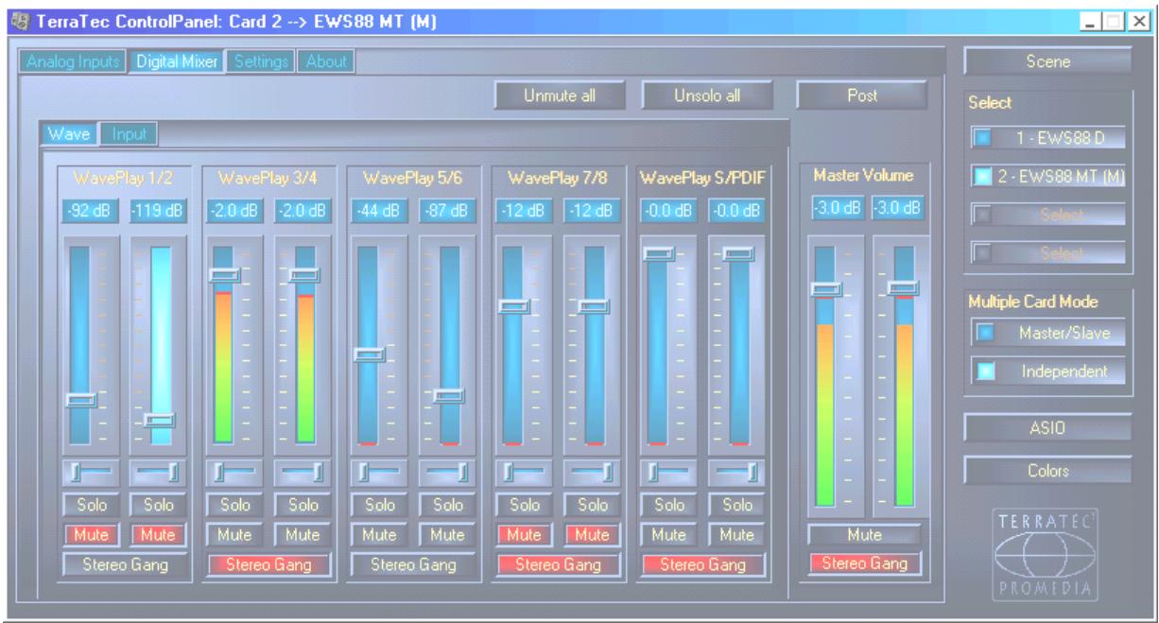1159x623 pixels.
Task: Click the WavePlay 5/6 right fader handle
Action: point(449,396)
